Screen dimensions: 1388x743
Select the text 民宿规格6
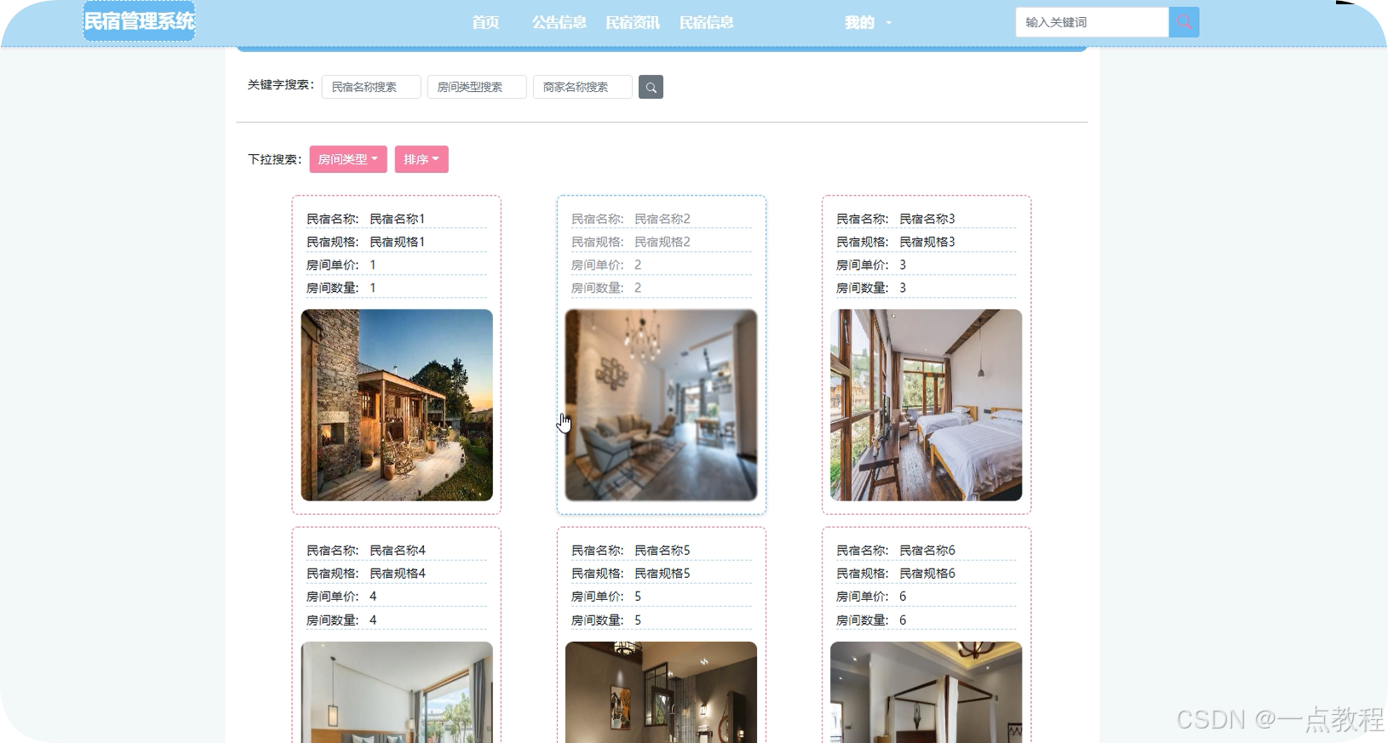coord(927,574)
